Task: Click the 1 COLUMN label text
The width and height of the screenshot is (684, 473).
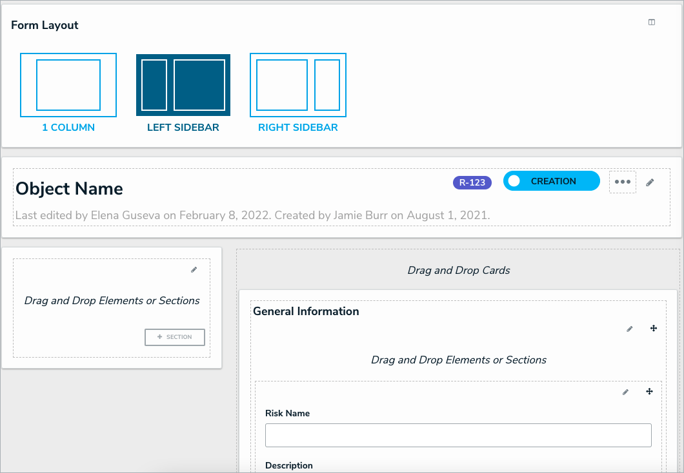Action: [x=68, y=128]
